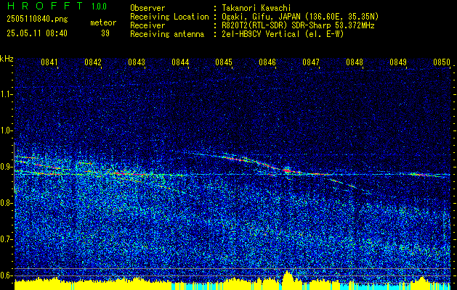
Task: Click the date 25.05.11 08:40
Action: click(x=37, y=33)
